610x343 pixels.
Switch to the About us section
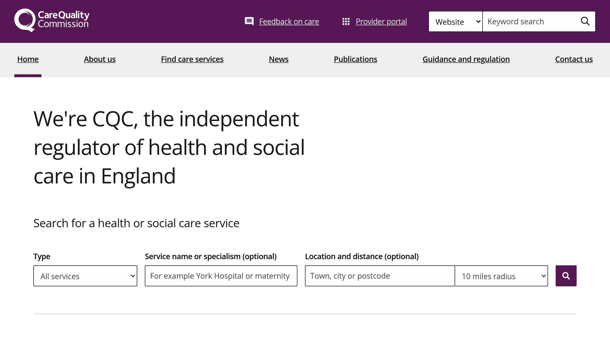pos(99,59)
